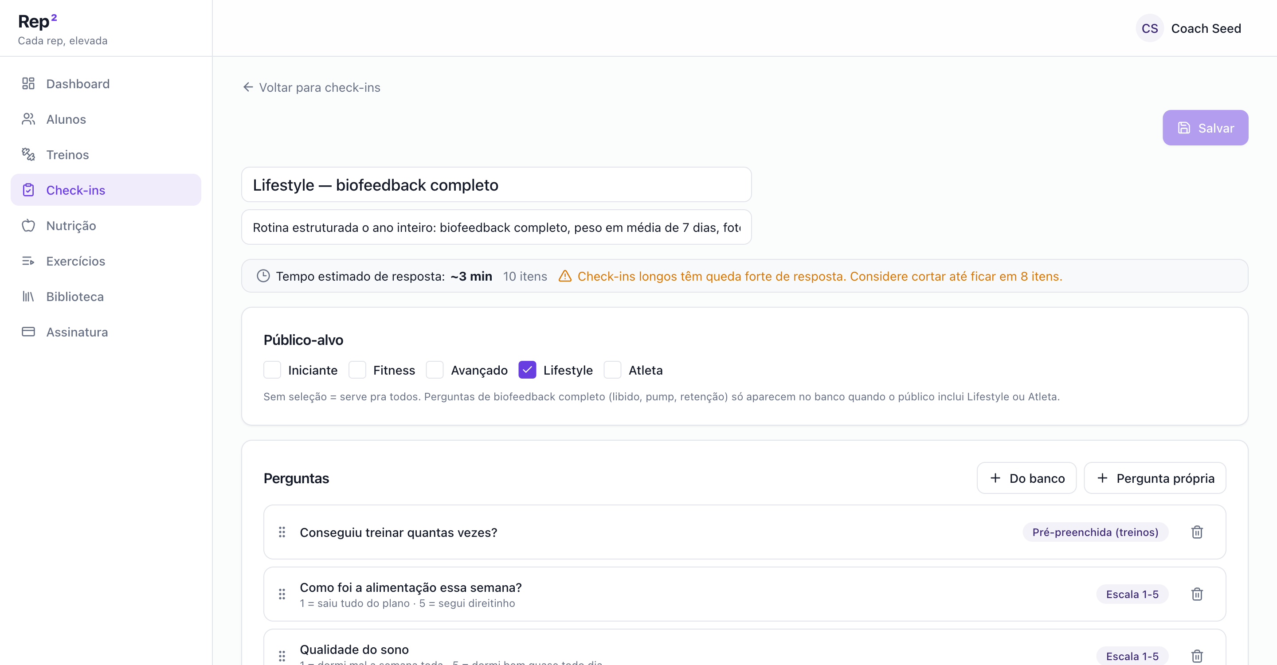Click the Biblioteca books icon
The width and height of the screenshot is (1277, 665).
28,296
